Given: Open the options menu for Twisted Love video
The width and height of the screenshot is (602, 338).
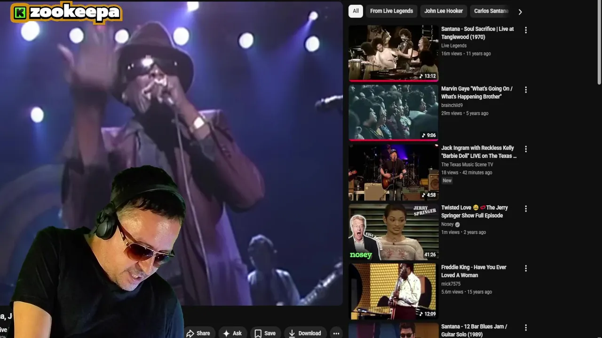Looking at the screenshot, I should 526,208.
